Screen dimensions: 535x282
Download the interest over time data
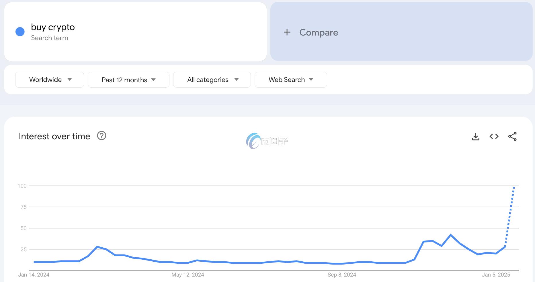click(476, 137)
